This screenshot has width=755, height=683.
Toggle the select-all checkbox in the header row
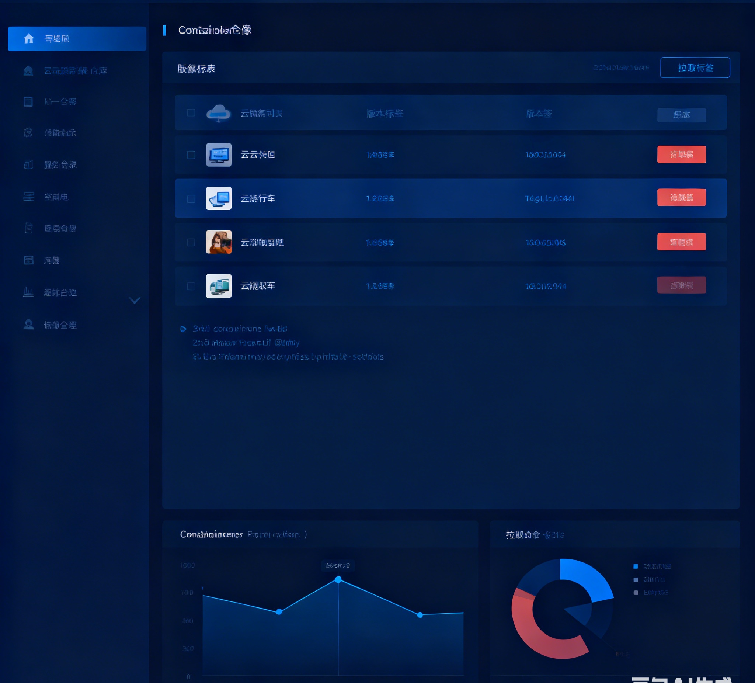tap(191, 113)
